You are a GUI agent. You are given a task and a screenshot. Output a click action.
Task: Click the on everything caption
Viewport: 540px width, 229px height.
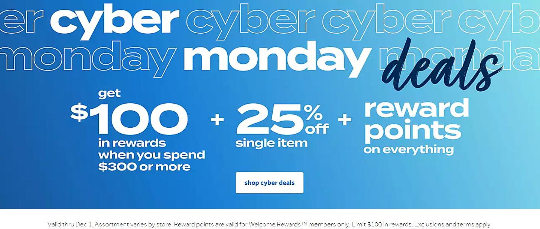(409, 150)
